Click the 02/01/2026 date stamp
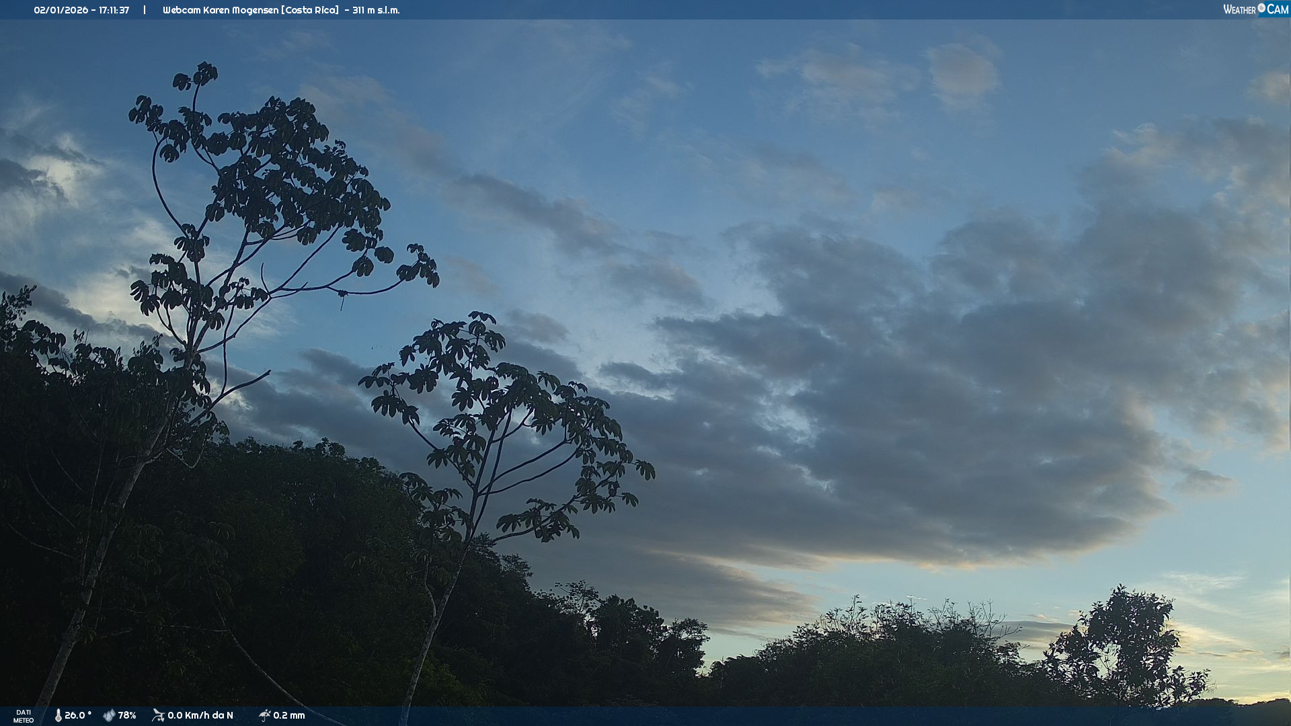The image size is (1291, 726). click(x=61, y=10)
